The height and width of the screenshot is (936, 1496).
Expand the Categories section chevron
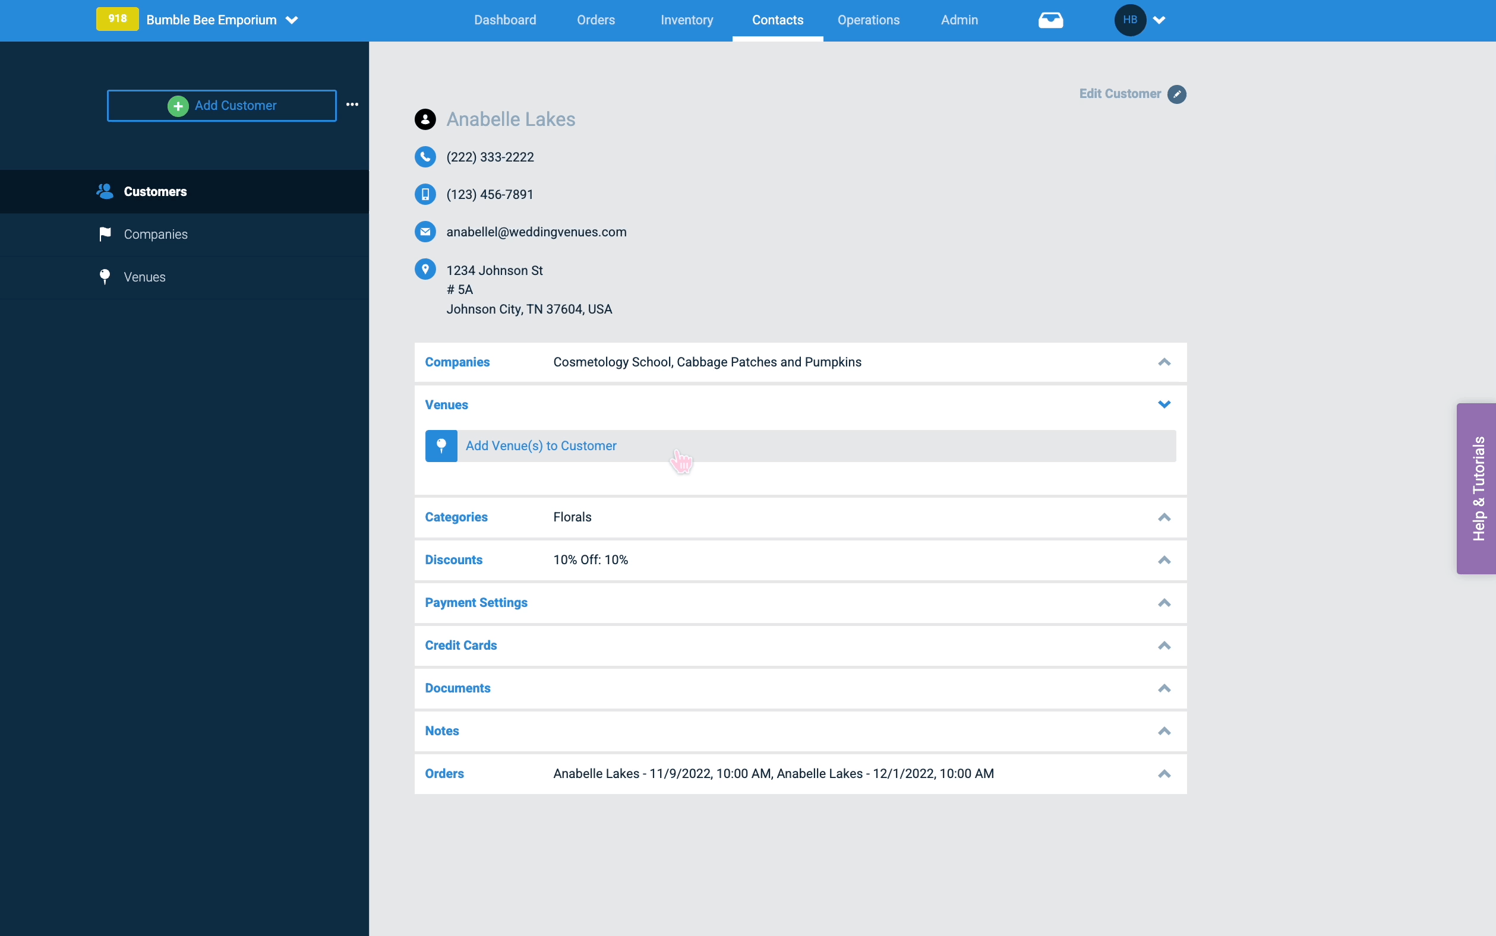tap(1164, 517)
